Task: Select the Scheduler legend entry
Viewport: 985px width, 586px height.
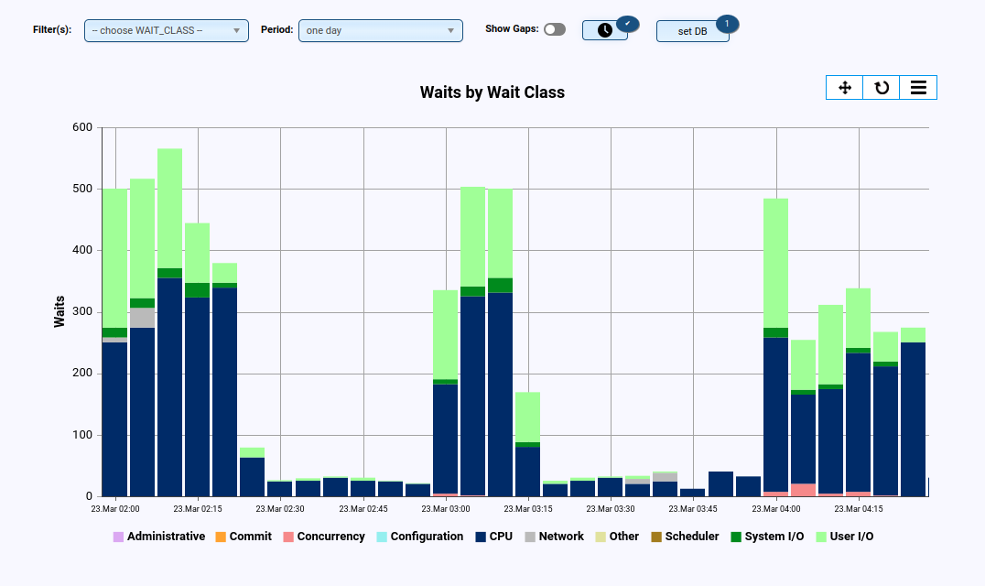Action: pos(682,536)
